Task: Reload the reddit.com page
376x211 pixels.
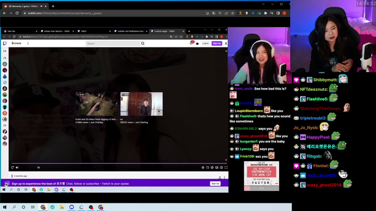Action: [17, 13]
